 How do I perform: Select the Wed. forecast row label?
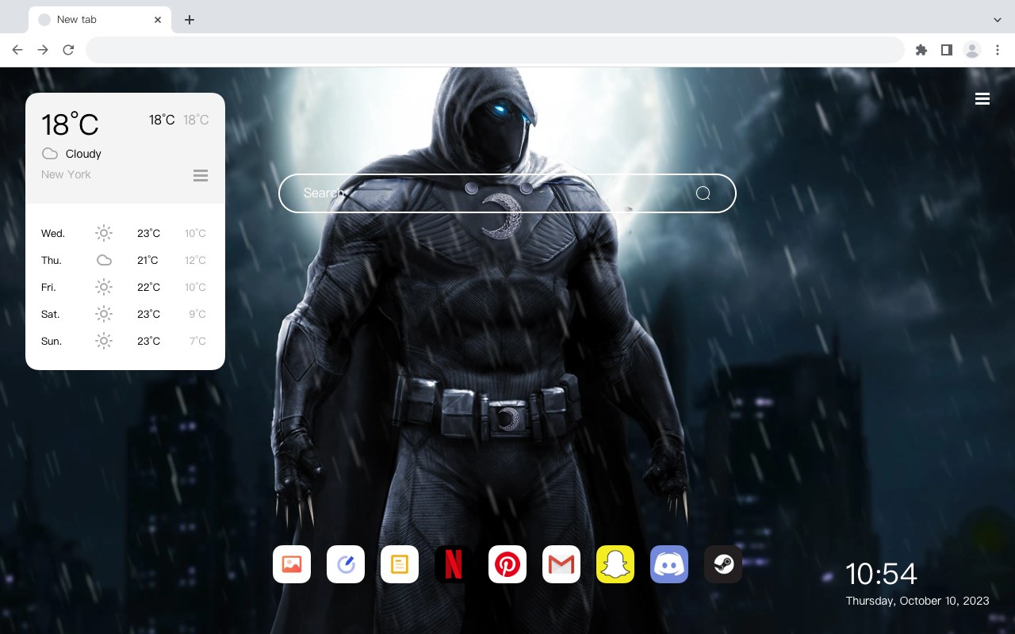coord(53,233)
